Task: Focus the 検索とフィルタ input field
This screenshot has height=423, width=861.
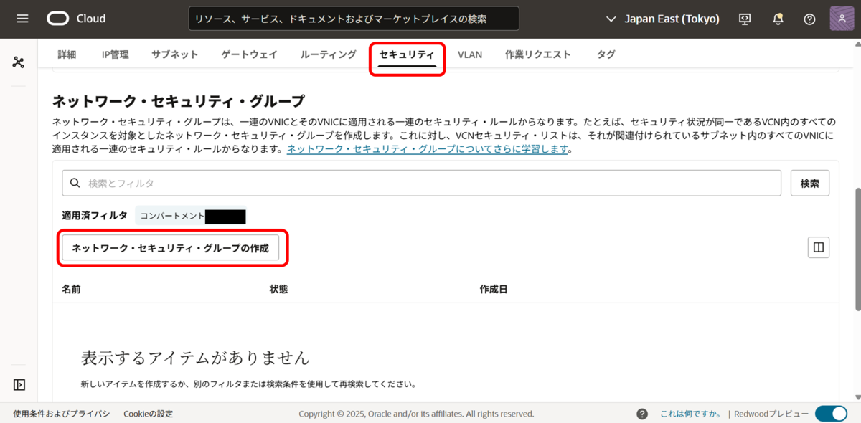Action: pos(421,183)
